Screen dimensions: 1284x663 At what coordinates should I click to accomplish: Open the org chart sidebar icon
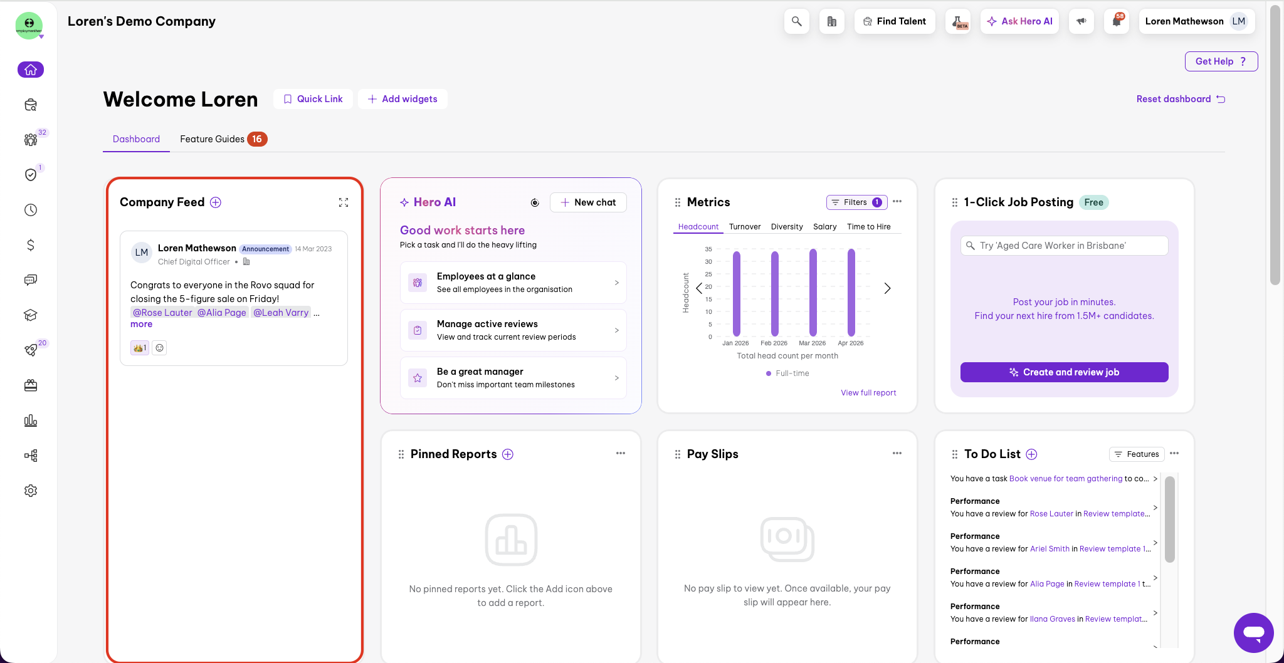pyautogui.click(x=31, y=456)
